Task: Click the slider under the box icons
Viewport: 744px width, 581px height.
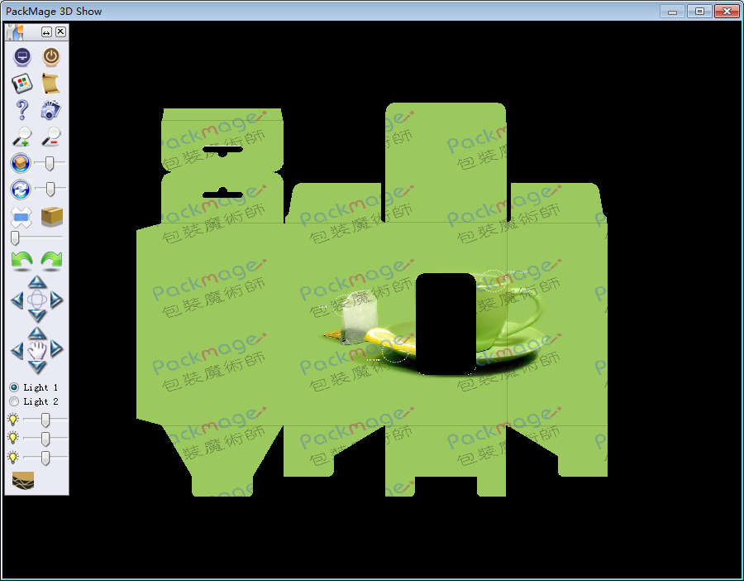Action: (36, 237)
